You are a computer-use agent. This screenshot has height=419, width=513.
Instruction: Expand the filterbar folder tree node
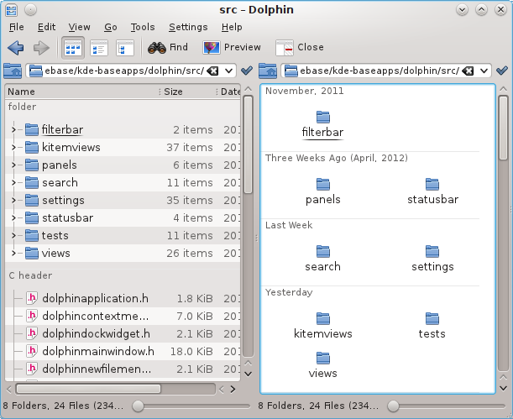14,129
